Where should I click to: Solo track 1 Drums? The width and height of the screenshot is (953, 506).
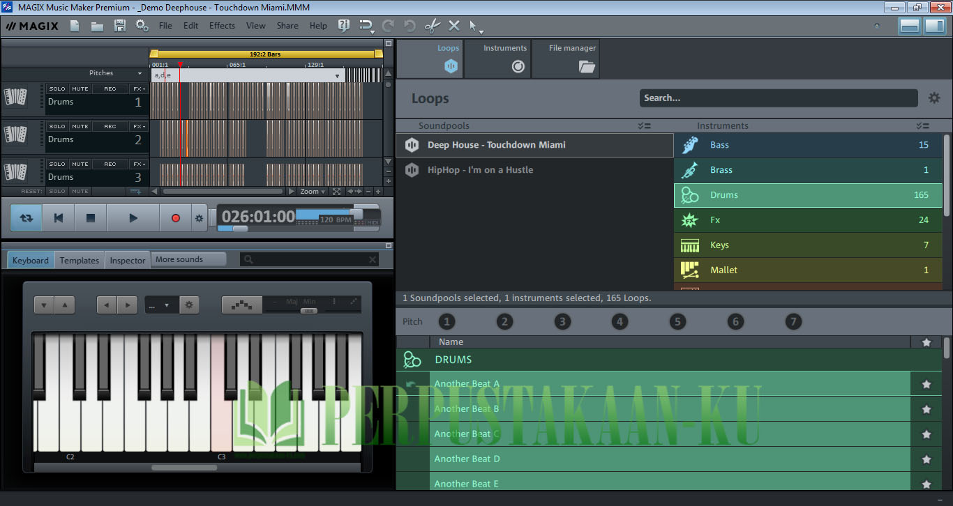tap(57, 89)
